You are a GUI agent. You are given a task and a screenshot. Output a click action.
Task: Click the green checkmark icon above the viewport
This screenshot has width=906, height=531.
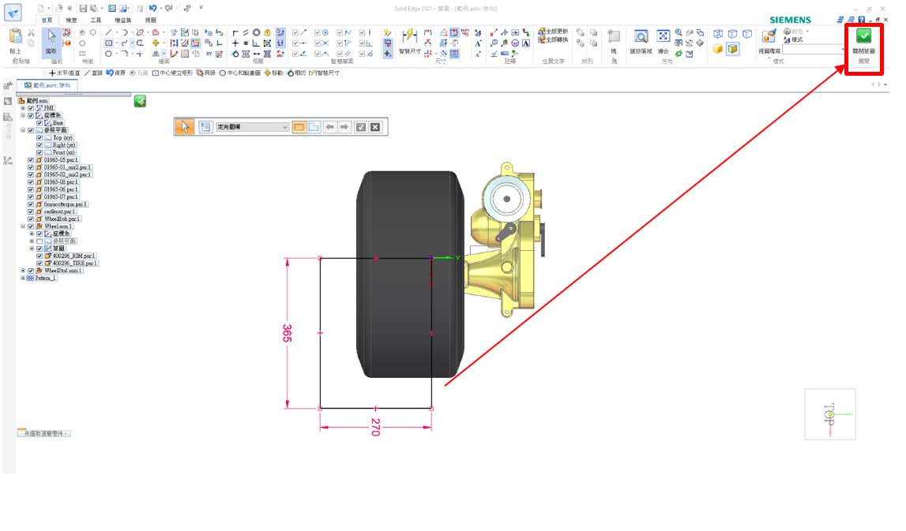pos(140,102)
